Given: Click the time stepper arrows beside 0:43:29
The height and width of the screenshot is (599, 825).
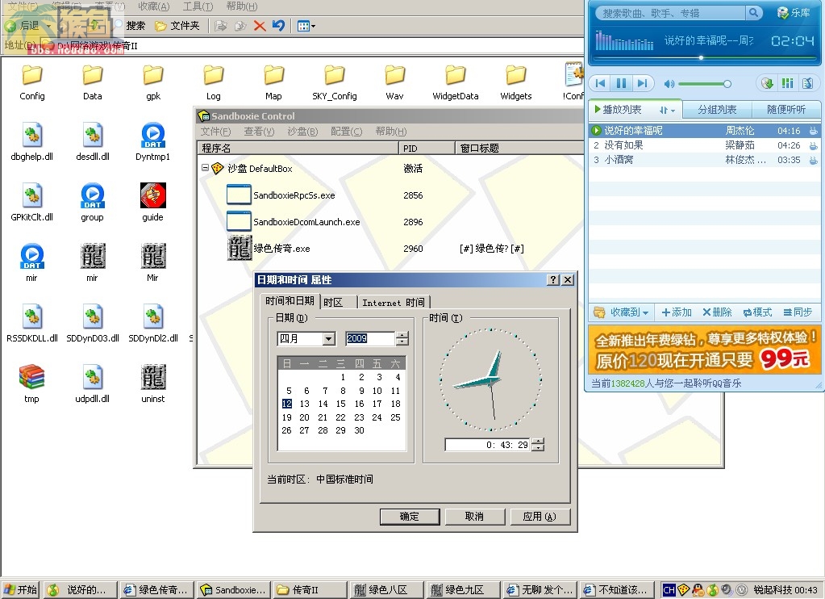Looking at the screenshot, I should pos(538,445).
